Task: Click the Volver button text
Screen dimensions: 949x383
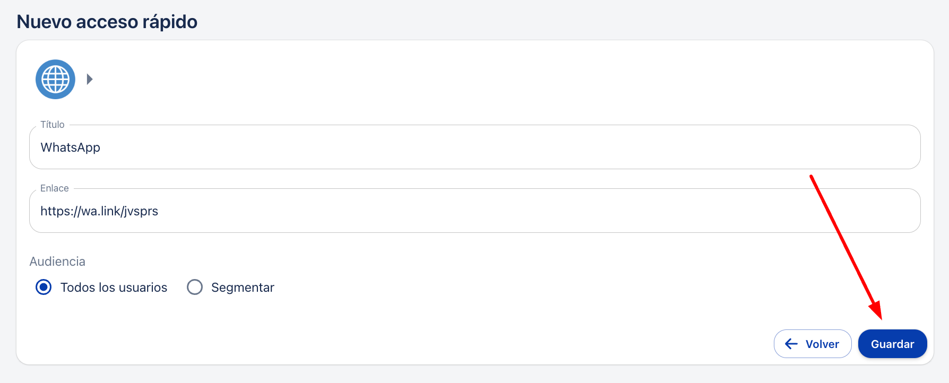Action: point(822,344)
